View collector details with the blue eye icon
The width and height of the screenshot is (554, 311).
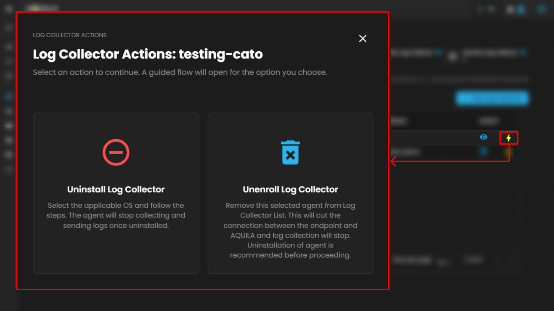[483, 137]
